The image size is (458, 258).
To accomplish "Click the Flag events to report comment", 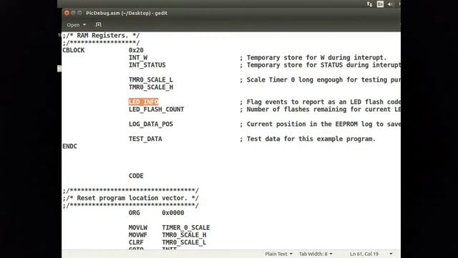I will (x=320, y=102).
